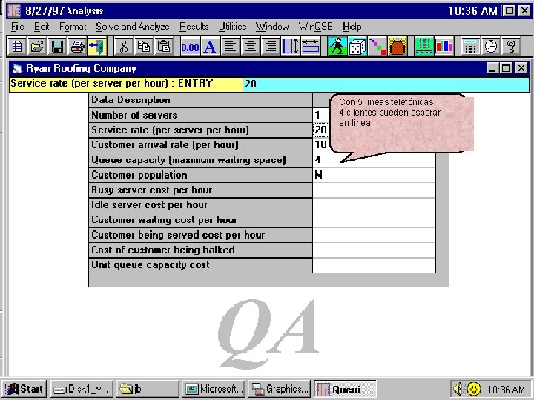The image size is (534, 400).
Task: Open help with question mark icon
Action: tap(511, 46)
